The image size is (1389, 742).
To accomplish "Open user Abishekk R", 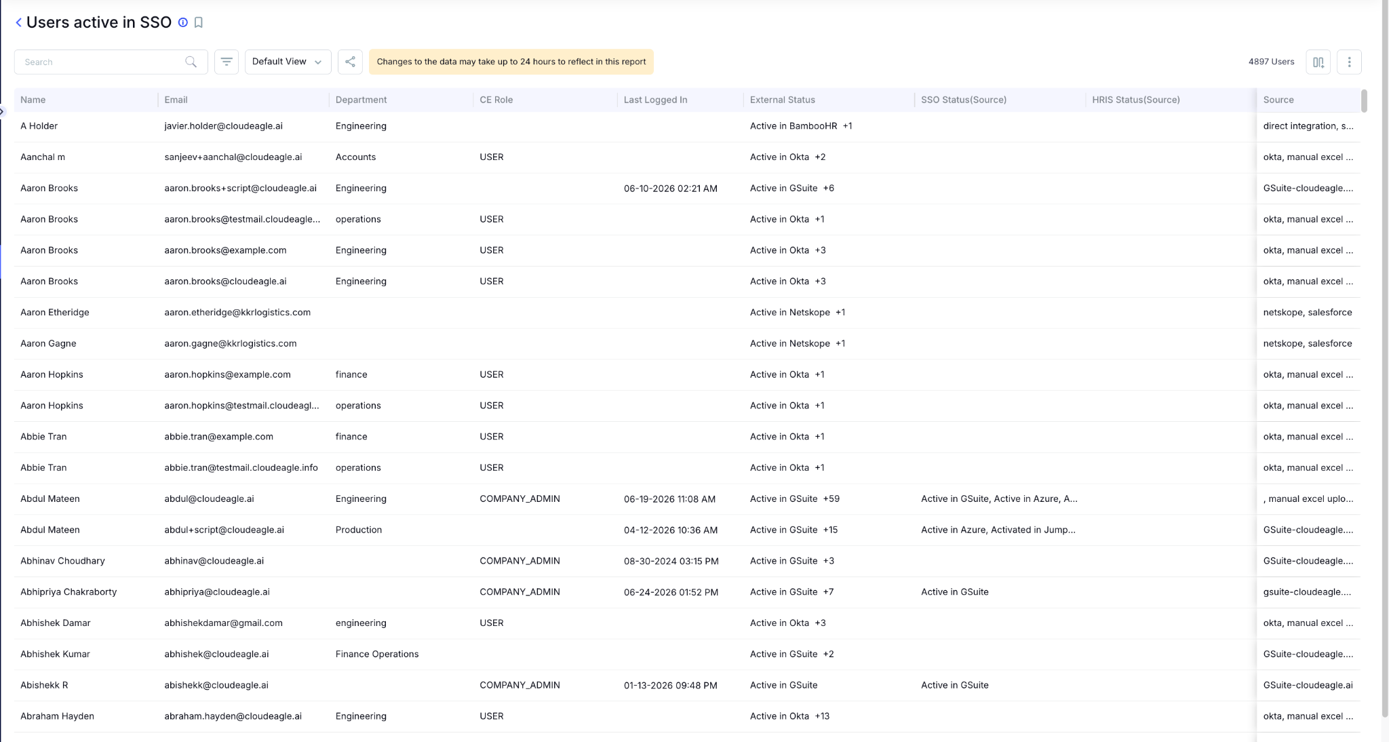I will coord(44,685).
